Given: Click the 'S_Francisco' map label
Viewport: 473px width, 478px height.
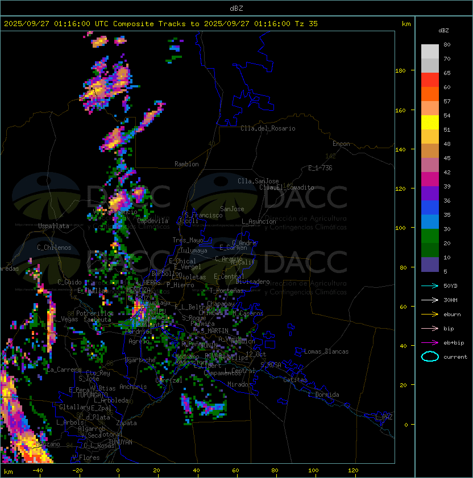Looking at the screenshot, I should point(204,215).
